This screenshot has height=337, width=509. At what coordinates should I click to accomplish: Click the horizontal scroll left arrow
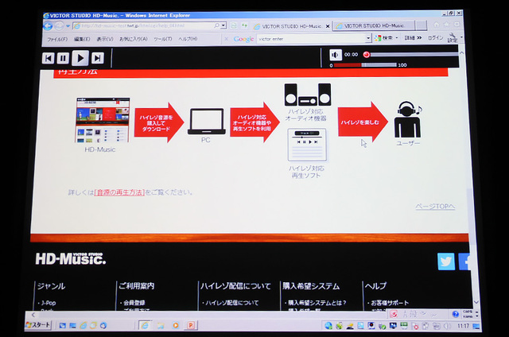point(33,315)
